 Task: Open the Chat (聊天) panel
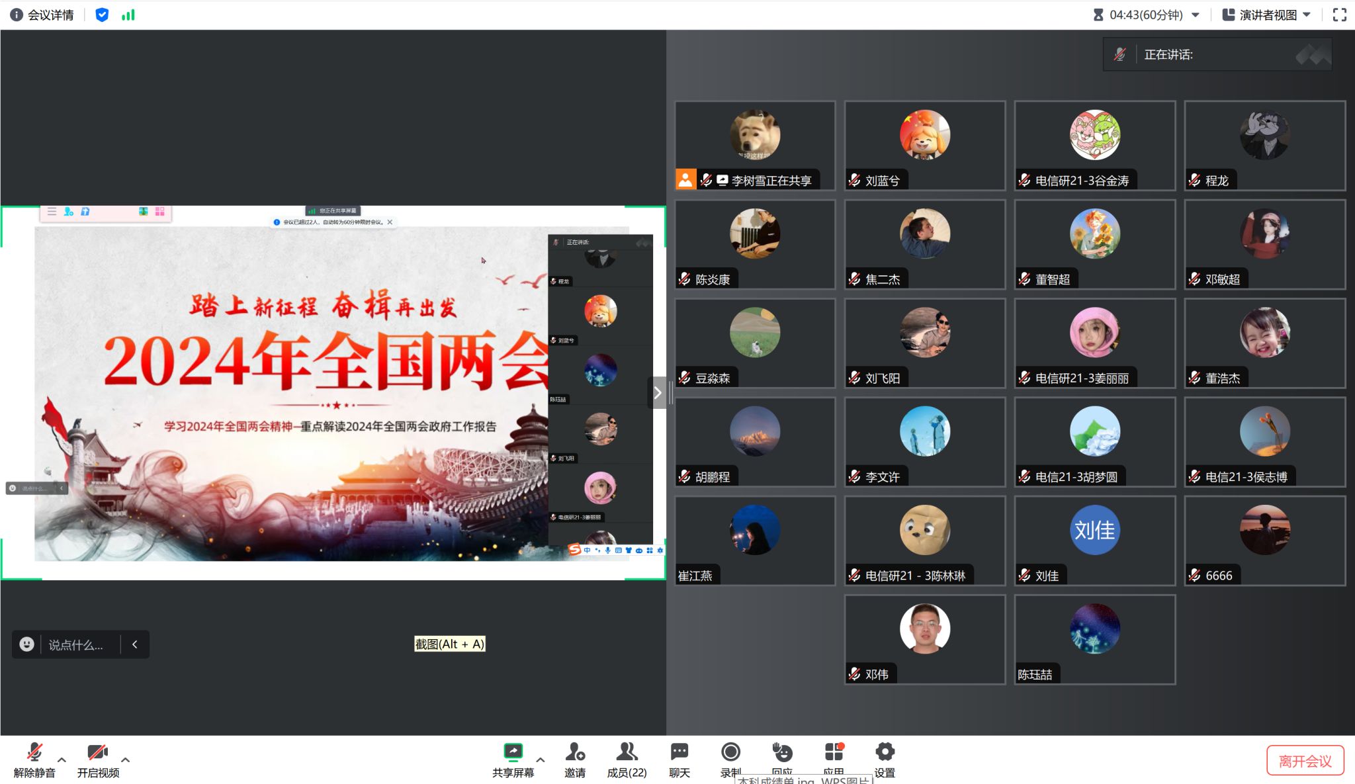[679, 753]
